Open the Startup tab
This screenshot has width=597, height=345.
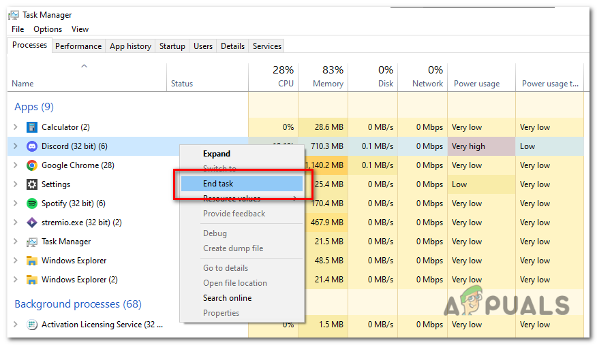pos(172,46)
